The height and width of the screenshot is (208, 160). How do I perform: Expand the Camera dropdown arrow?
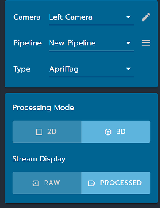pos(128,17)
